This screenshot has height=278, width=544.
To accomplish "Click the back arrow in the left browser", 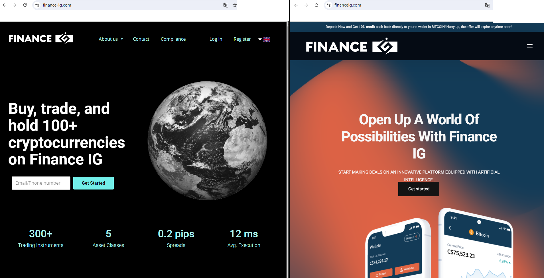I will coord(4,5).
